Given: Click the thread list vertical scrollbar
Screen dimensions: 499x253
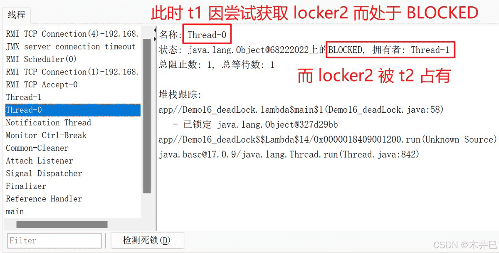Looking at the screenshot, I should coord(147,116).
